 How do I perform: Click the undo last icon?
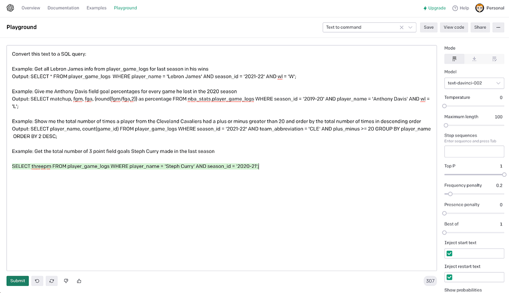point(37,281)
